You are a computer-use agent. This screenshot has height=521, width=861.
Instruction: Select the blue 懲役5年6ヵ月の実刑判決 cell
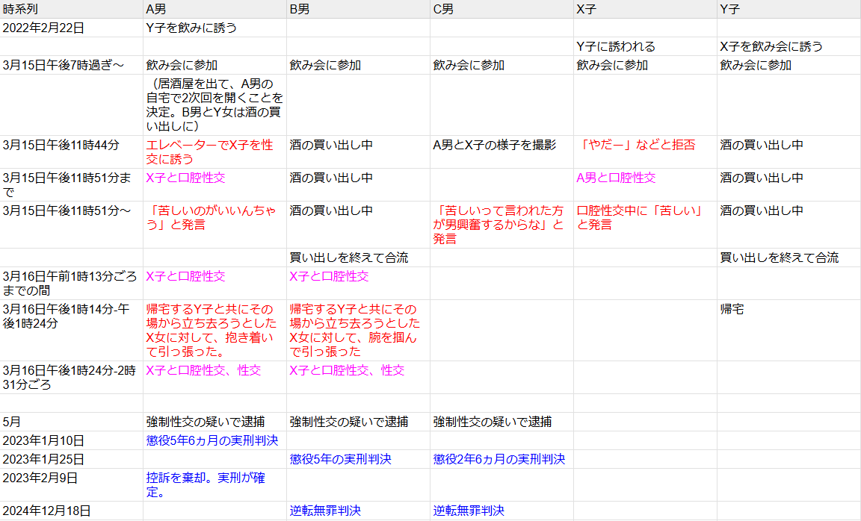point(215,440)
